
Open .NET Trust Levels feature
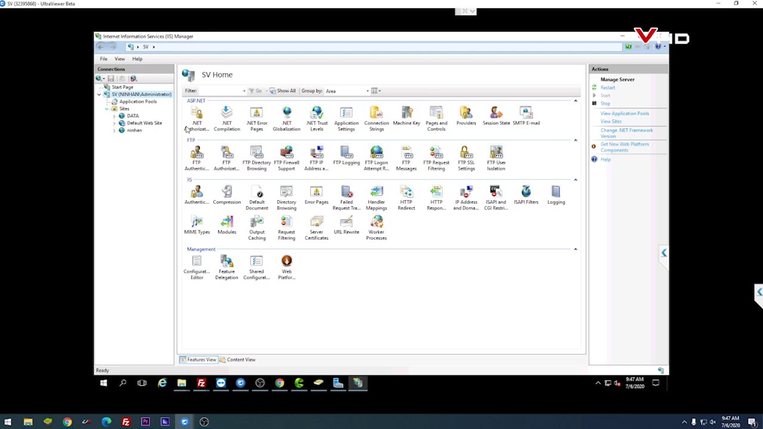[317, 119]
